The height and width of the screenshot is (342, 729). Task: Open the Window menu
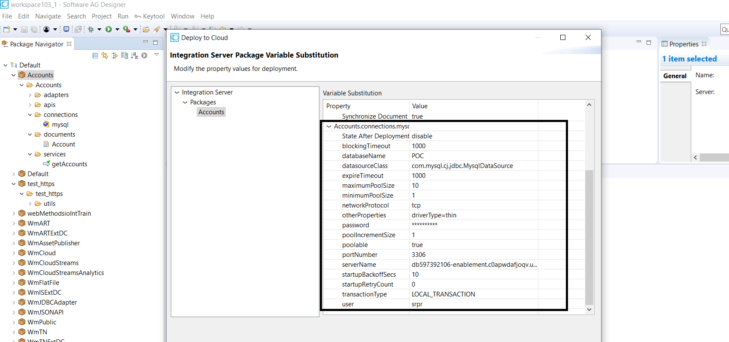(x=182, y=16)
